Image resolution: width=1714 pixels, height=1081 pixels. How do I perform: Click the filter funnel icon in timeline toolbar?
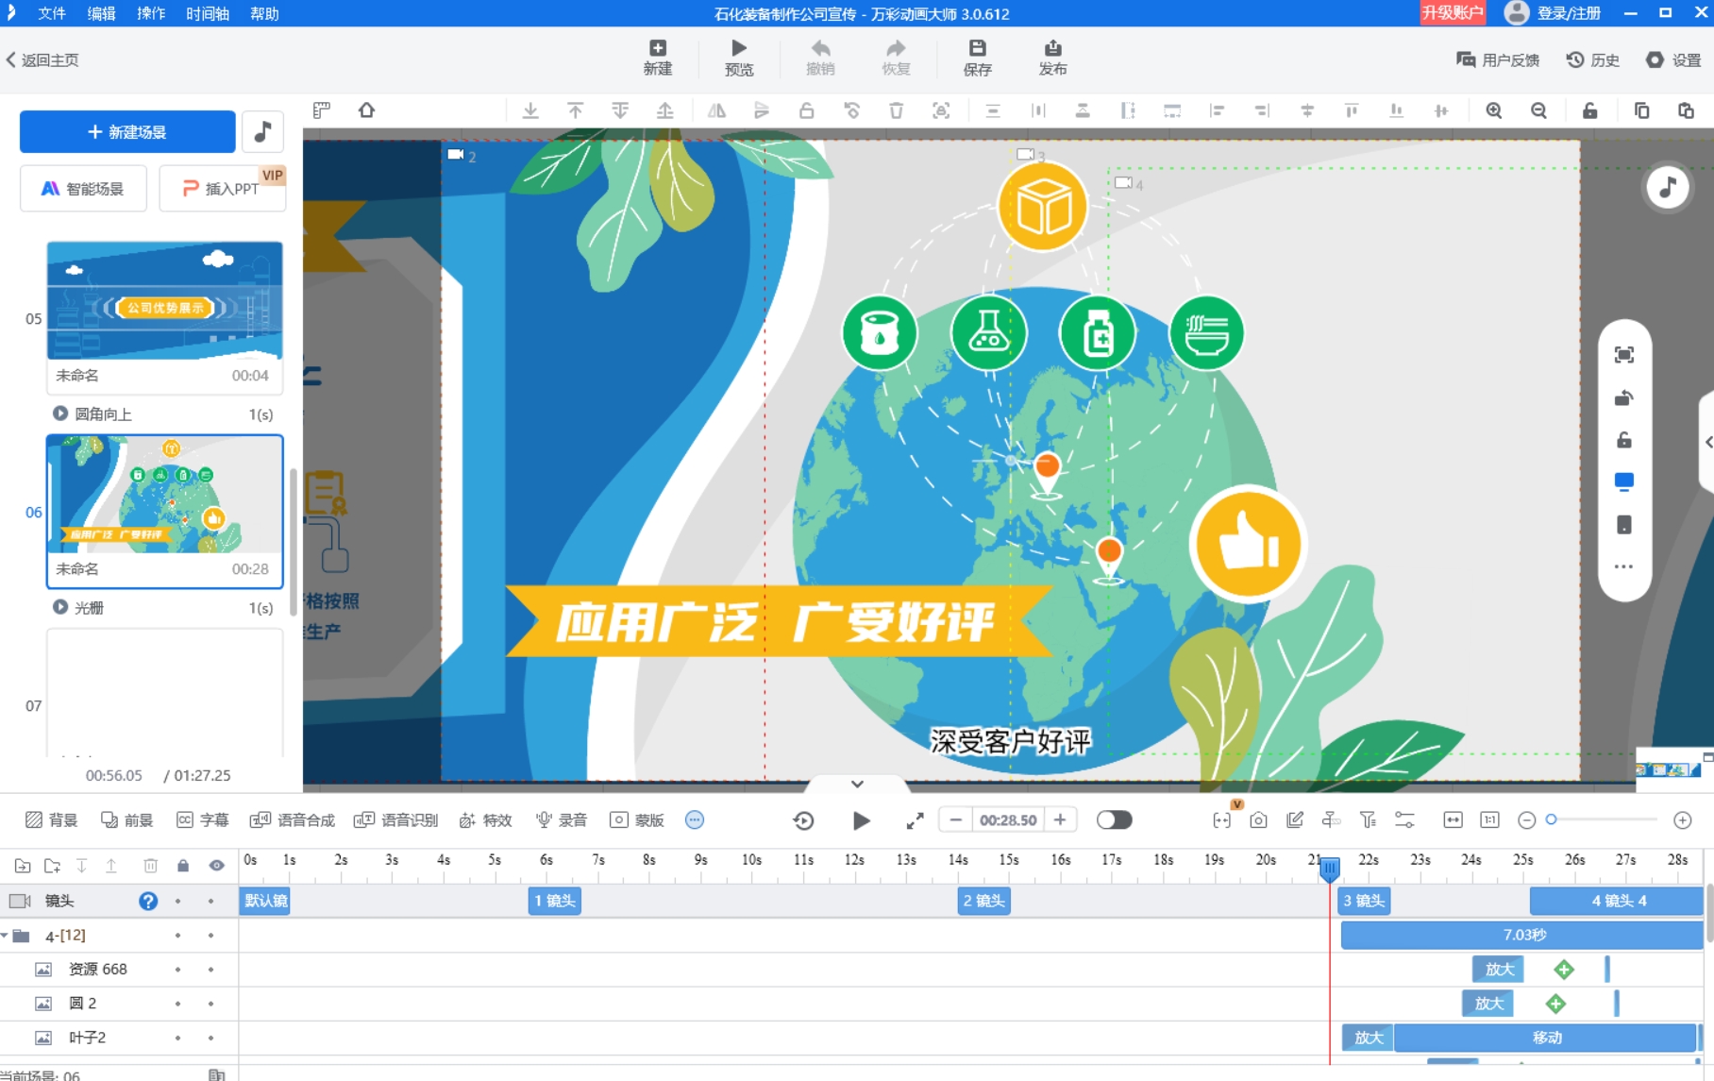pyautogui.click(x=1368, y=819)
